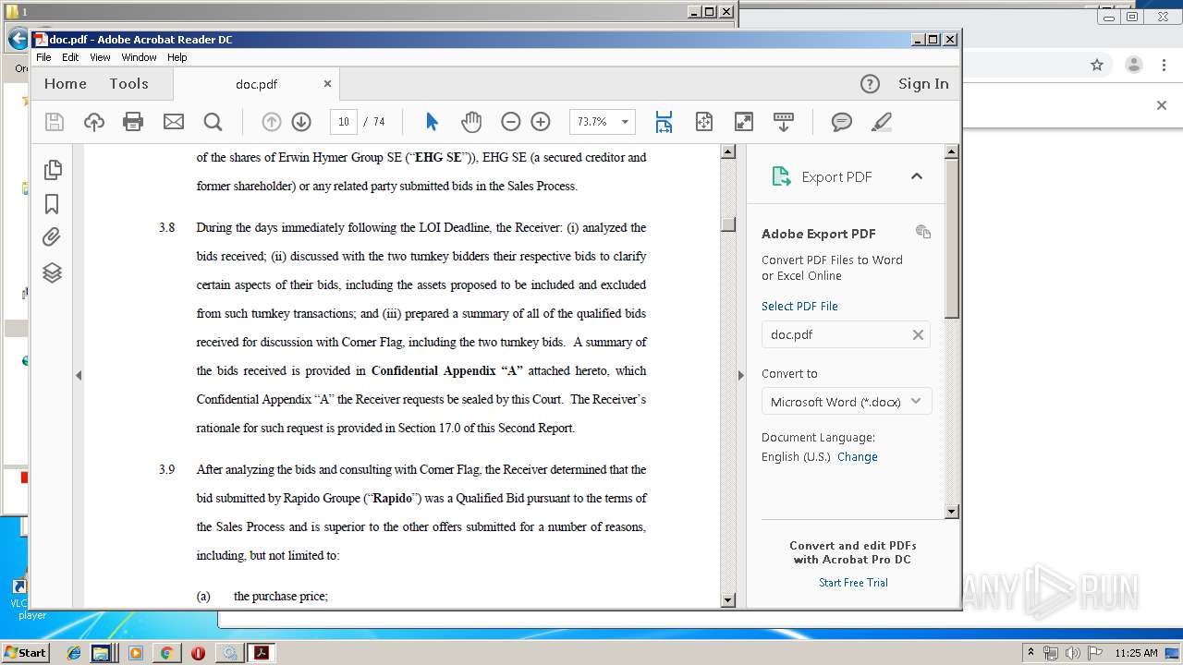Zoom out with the minus icon
1183x665 pixels.
click(x=510, y=122)
